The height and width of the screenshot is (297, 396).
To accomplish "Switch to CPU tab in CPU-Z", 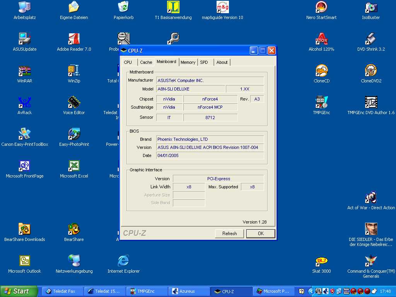I will pyautogui.click(x=128, y=62).
